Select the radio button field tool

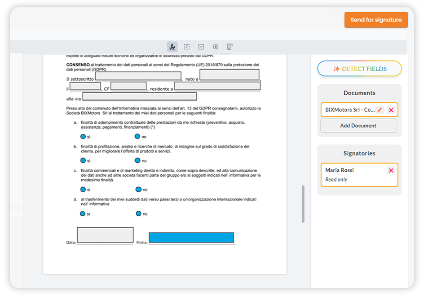click(216, 47)
